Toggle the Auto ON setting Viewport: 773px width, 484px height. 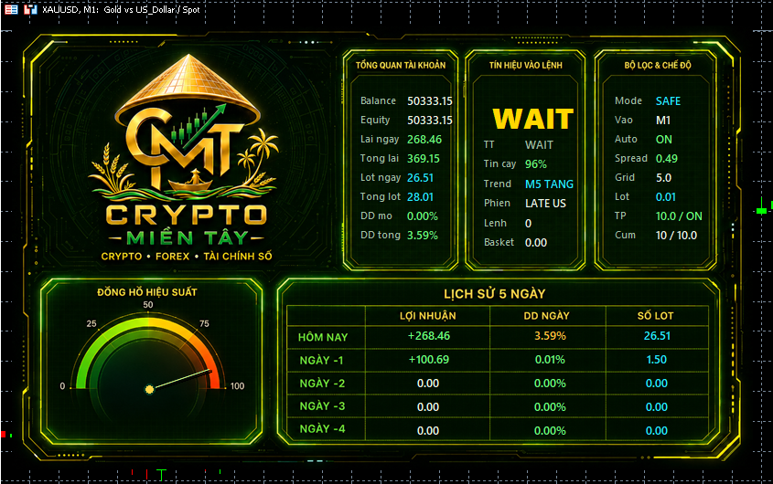click(663, 140)
